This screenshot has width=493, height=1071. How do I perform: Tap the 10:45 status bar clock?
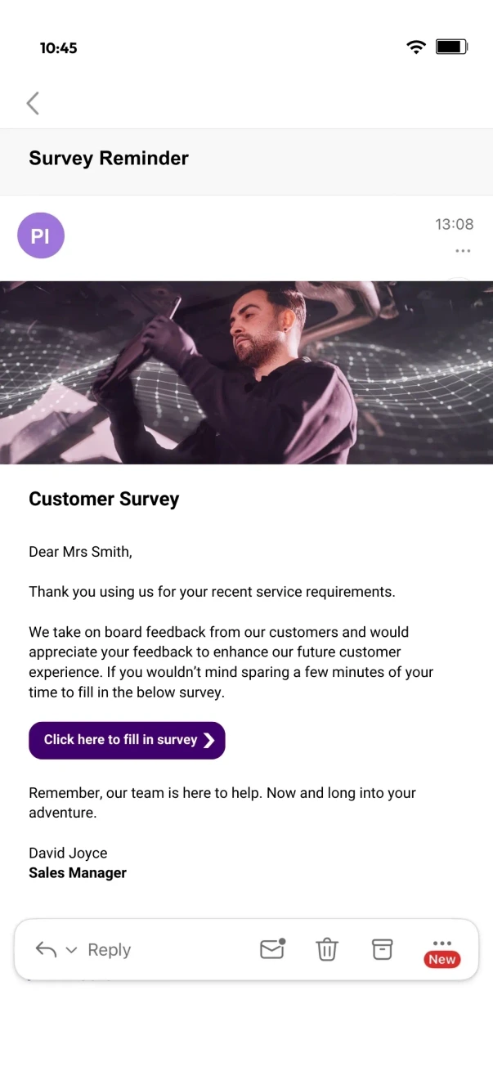coord(58,48)
